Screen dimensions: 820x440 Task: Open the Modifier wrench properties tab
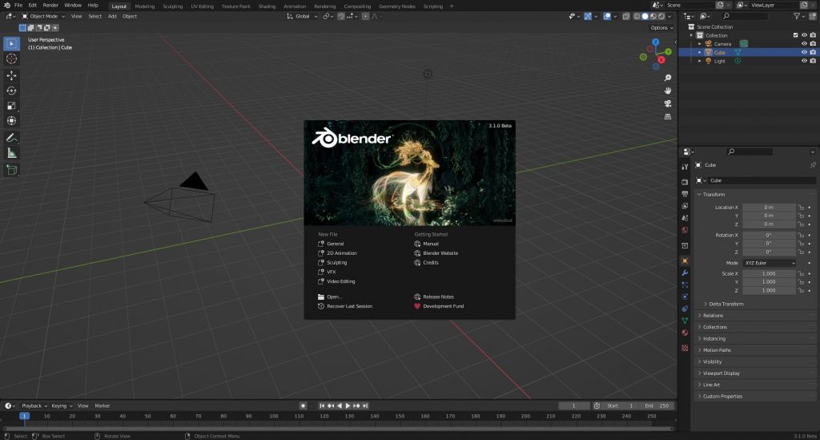[685, 273]
